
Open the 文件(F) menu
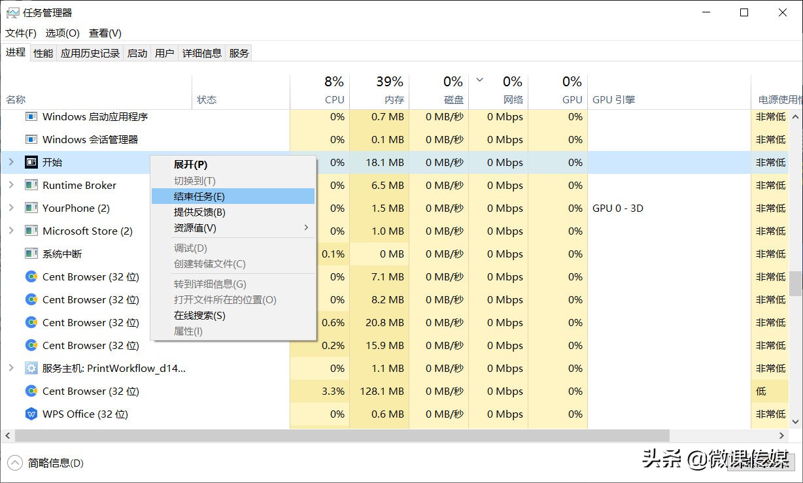click(x=21, y=33)
